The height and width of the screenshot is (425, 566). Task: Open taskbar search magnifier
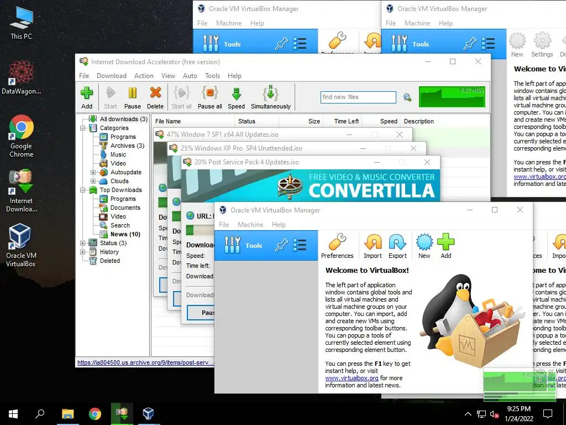tap(40, 413)
